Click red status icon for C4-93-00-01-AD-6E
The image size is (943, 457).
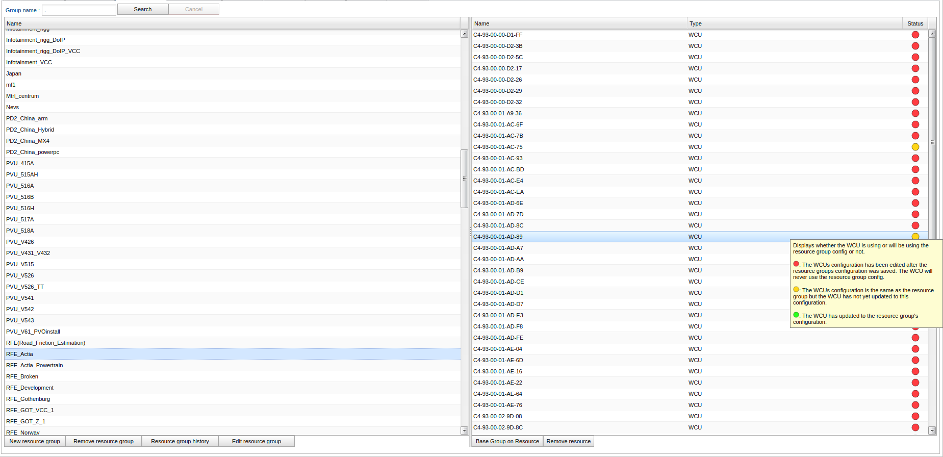click(x=915, y=203)
